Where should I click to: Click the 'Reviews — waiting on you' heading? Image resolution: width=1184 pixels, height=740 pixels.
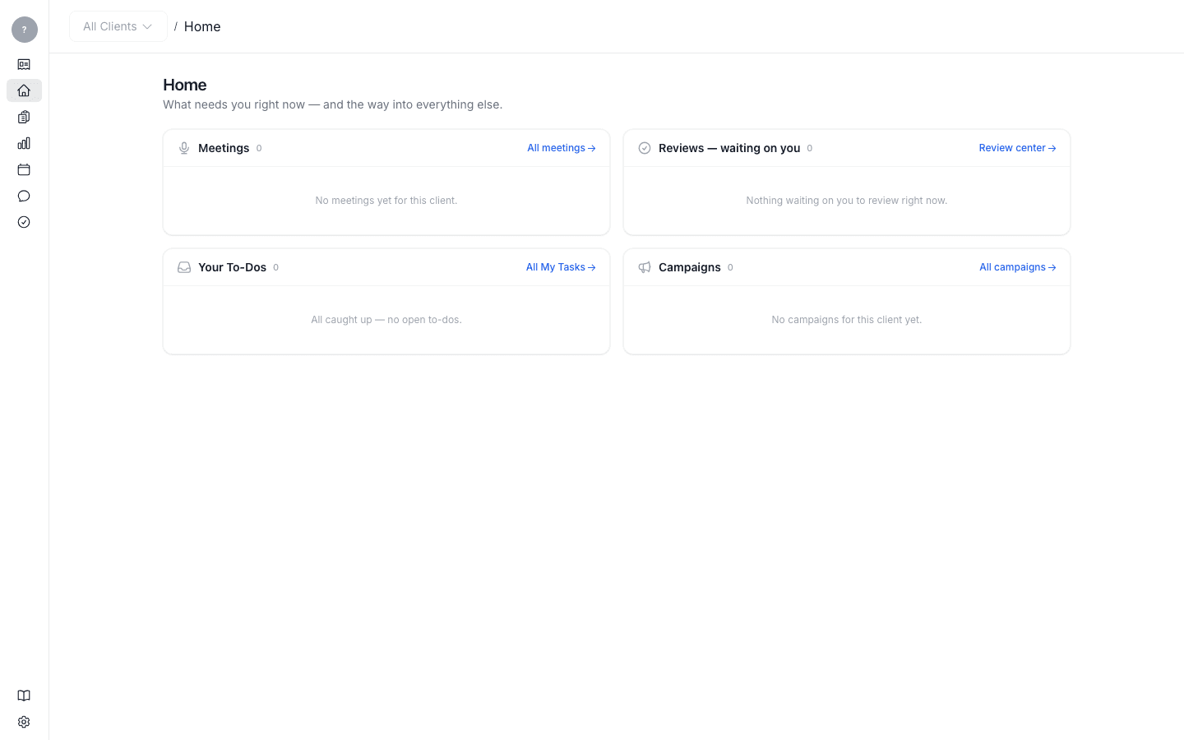point(729,148)
